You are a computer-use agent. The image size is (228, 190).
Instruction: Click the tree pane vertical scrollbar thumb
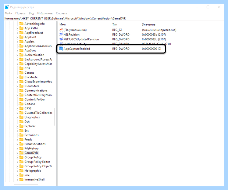pos(54,117)
